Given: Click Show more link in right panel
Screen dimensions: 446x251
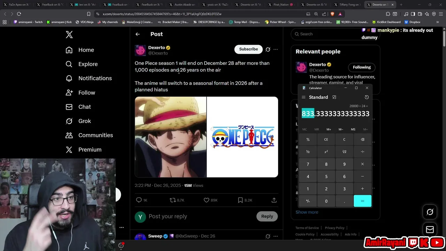Looking at the screenshot, I should click(x=307, y=212).
